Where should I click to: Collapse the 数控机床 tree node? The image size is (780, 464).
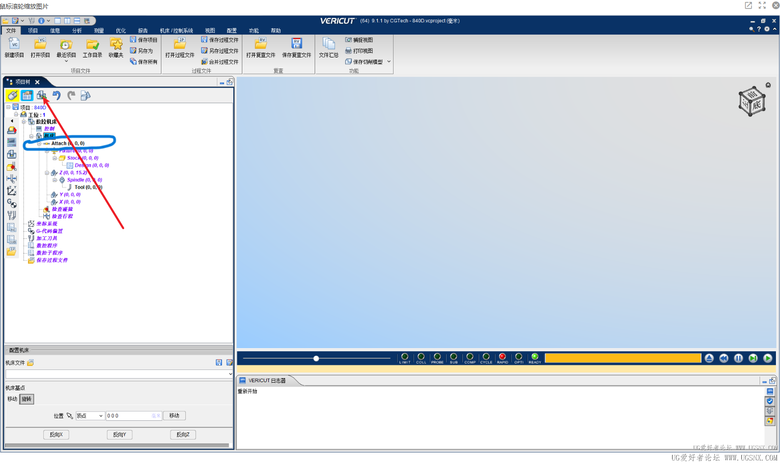pos(23,121)
